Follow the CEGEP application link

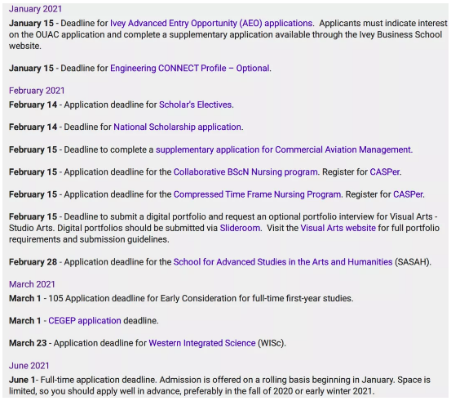coord(85,321)
